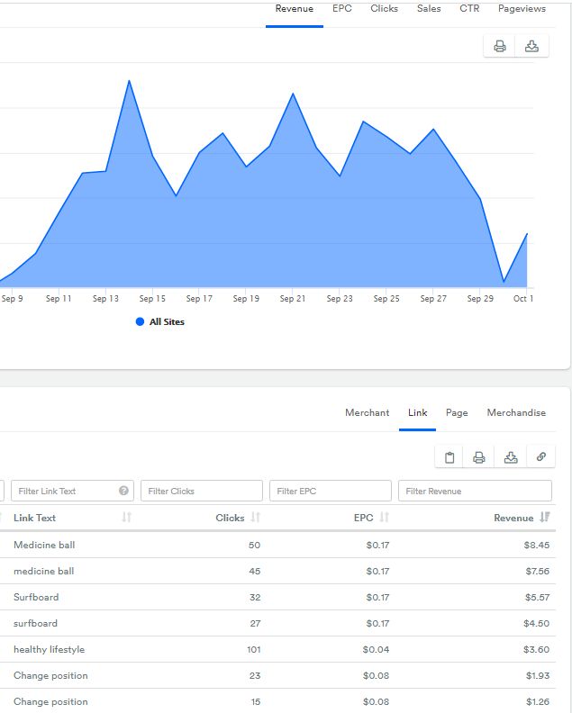572x713 pixels.
Task: Select 'Change position' row with 15 clicks
Action: [x=277, y=701]
